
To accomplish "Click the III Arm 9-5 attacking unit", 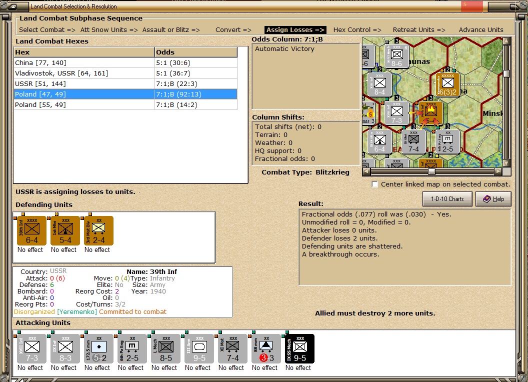I will [x=199, y=348].
